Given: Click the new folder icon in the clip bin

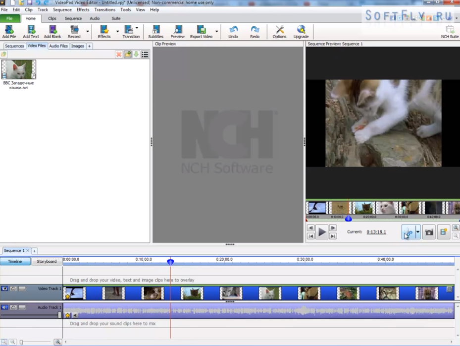Looking at the screenshot, I should [x=128, y=55].
